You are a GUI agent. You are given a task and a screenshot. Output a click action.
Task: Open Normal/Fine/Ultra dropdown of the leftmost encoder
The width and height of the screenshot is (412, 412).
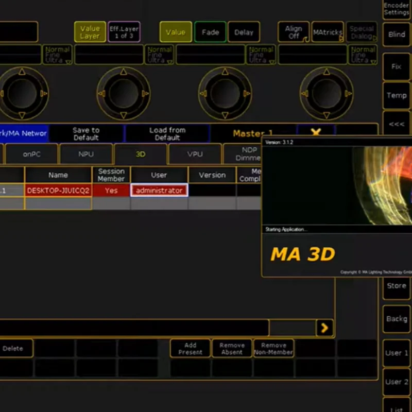(58, 55)
